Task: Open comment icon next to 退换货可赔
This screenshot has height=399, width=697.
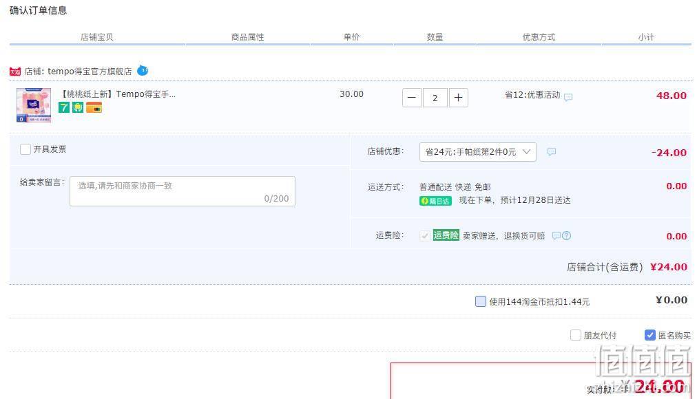Action: coord(556,236)
